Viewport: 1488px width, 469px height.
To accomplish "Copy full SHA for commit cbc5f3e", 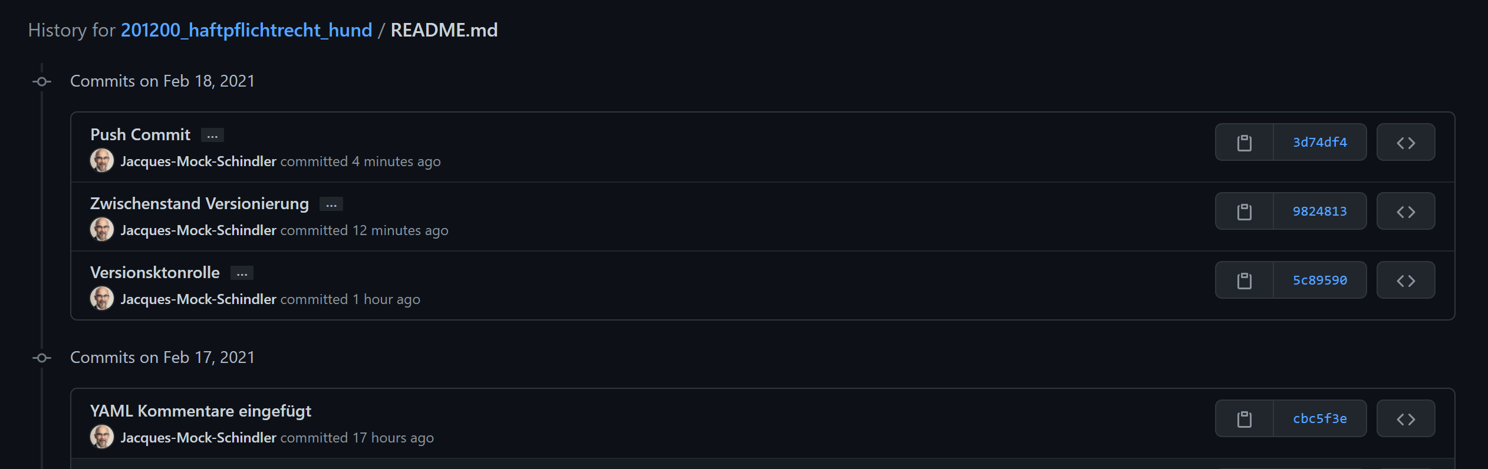I will (1245, 418).
